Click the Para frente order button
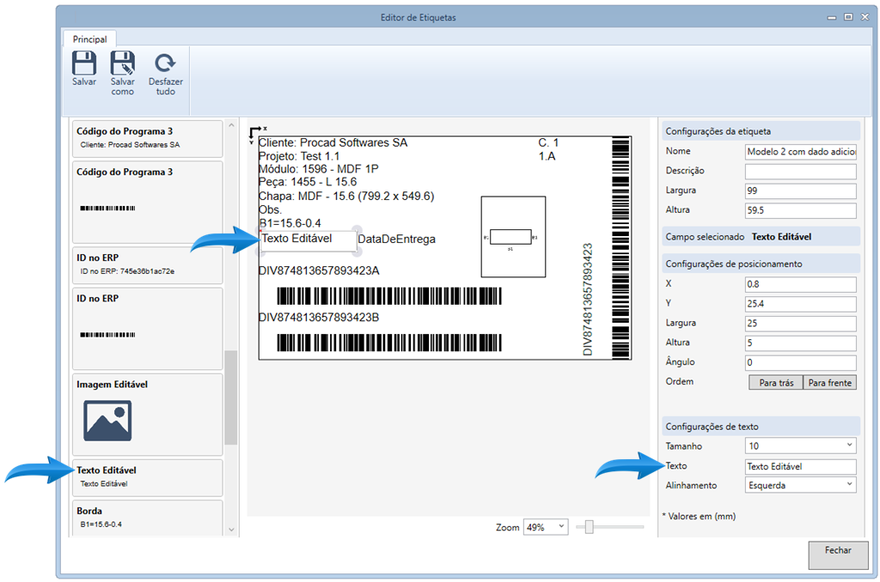Image resolution: width=880 pixels, height=582 pixels. click(829, 383)
